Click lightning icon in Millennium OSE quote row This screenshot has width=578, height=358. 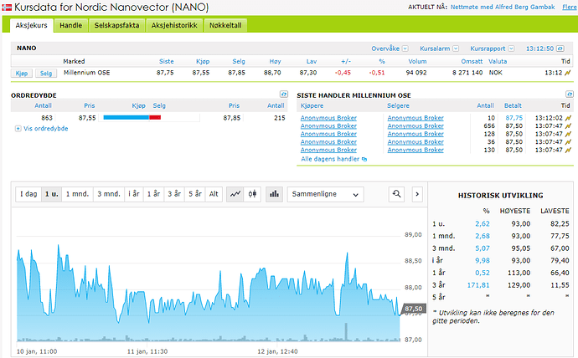point(568,73)
